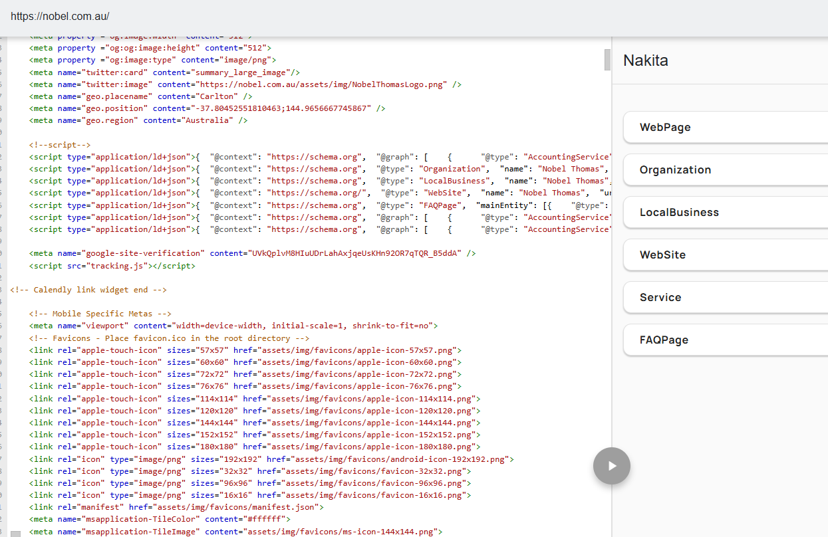
Task: Select the ld+json script line typed WebSite
Action: 320,193
